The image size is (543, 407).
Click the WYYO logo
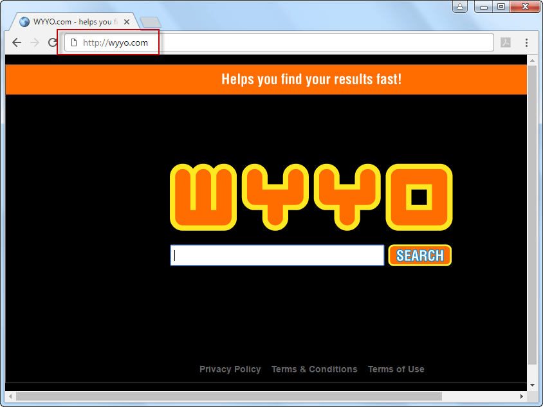pyautogui.click(x=311, y=197)
